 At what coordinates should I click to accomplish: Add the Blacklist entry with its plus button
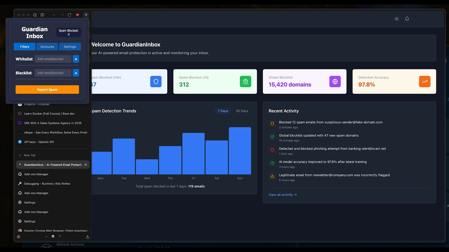pos(76,73)
